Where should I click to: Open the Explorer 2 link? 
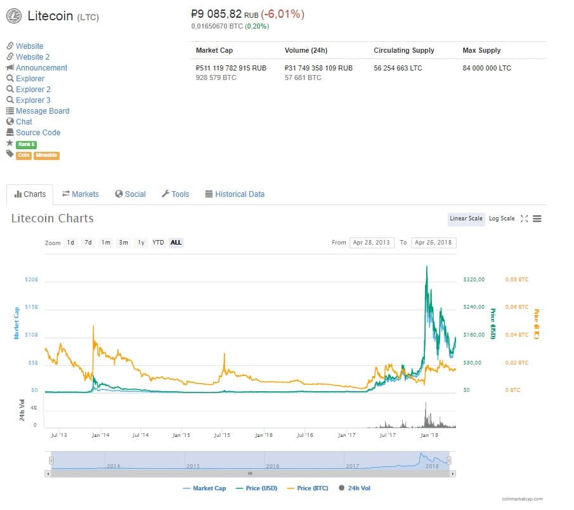[33, 90]
